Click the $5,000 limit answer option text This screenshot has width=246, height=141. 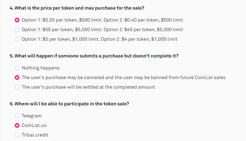pos(102,30)
